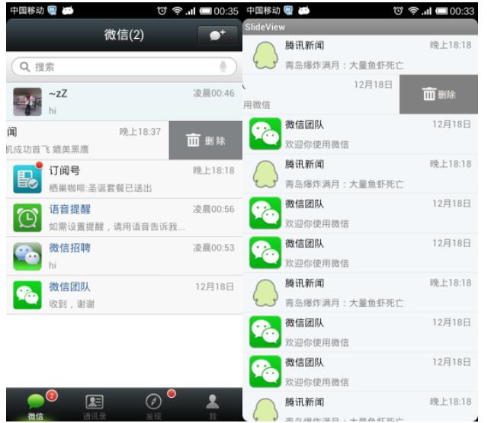The width and height of the screenshot is (491, 423).
Task: Open 订阅号 message 栖巢咖啡:圣诞套餐已送出
Action: pyautogui.click(x=101, y=187)
